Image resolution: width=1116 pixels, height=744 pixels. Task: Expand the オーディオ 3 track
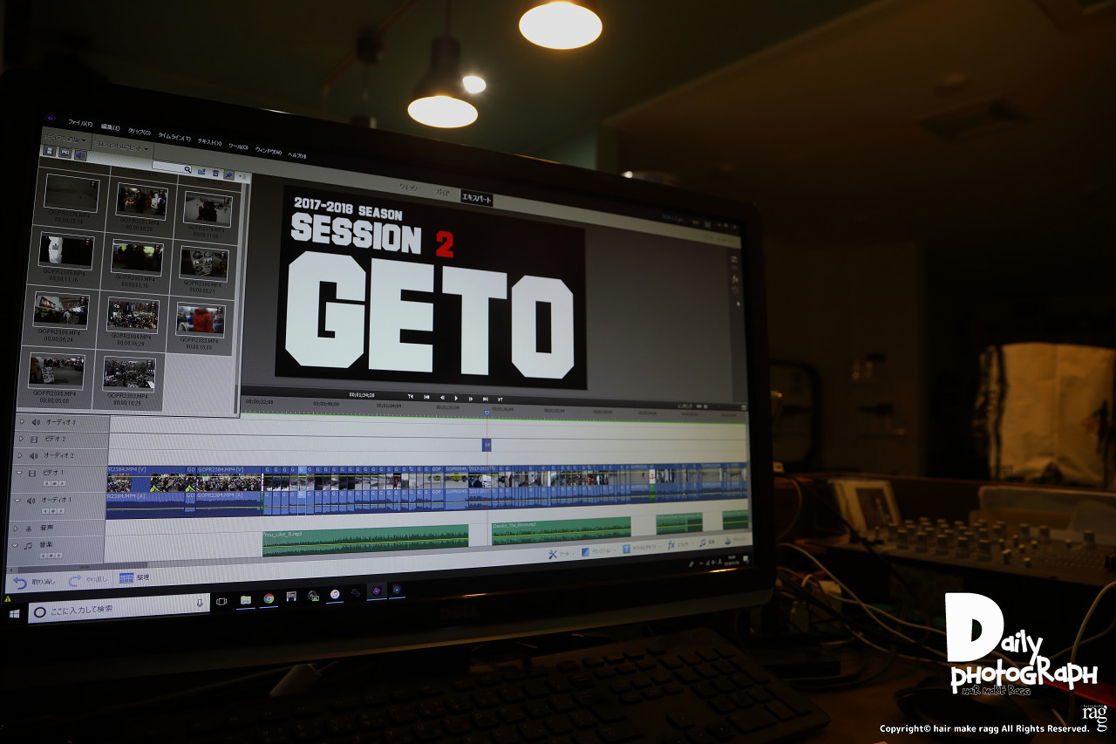(22, 422)
